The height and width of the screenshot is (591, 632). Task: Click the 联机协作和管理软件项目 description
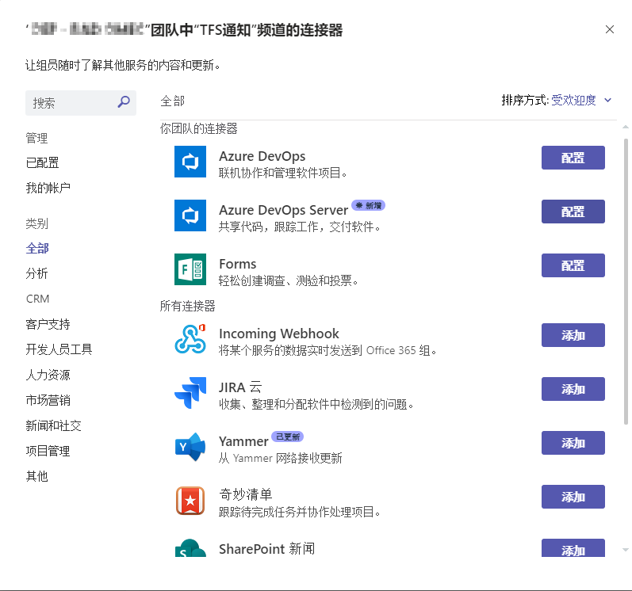coord(283,173)
